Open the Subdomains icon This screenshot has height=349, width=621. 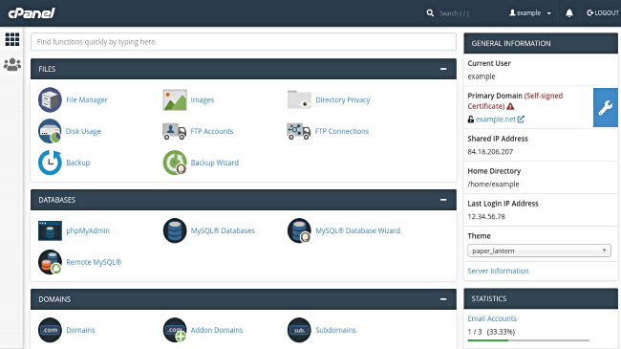click(x=299, y=330)
